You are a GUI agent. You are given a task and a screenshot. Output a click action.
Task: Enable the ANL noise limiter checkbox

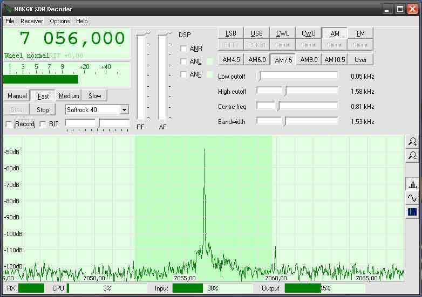coord(183,61)
